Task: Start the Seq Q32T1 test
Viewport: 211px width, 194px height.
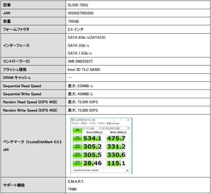Action: (x=77, y=138)
